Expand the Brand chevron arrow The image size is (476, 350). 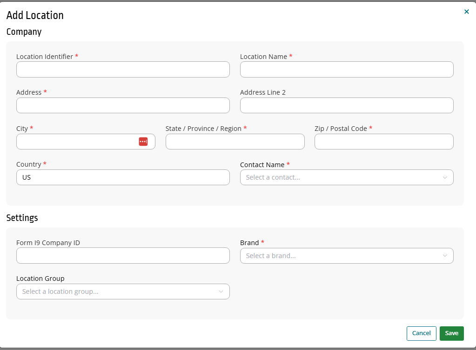[445, 256]
